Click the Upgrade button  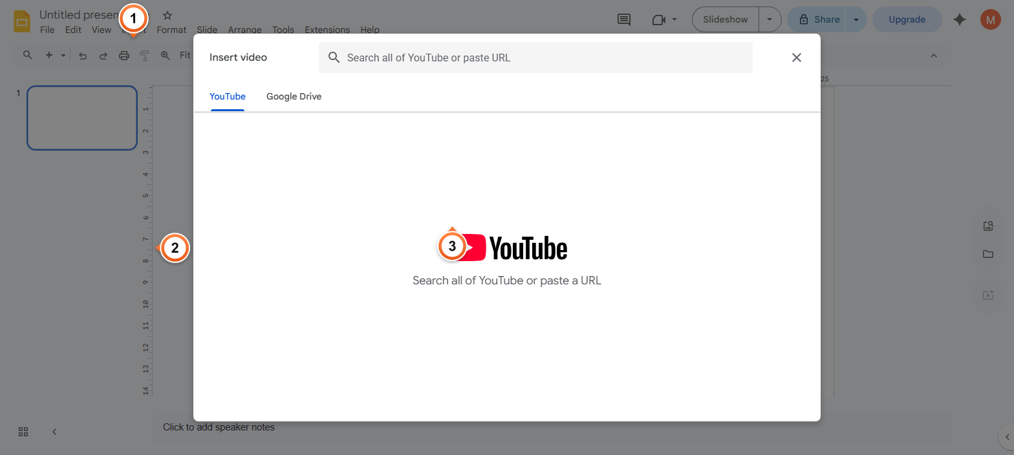coord(907,19)
